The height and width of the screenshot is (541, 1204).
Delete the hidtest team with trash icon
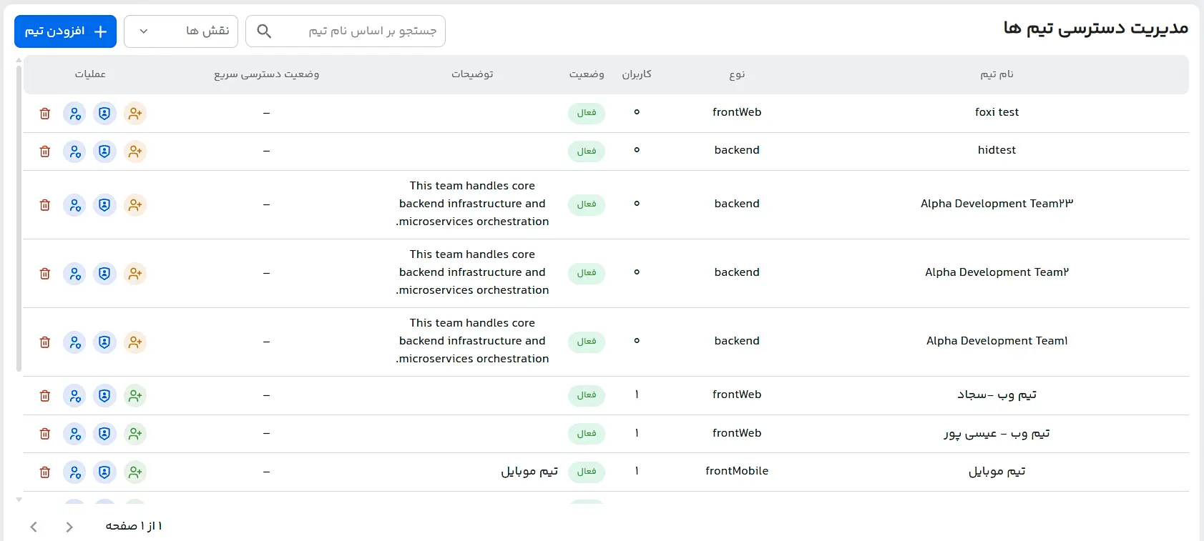(45, 152)
